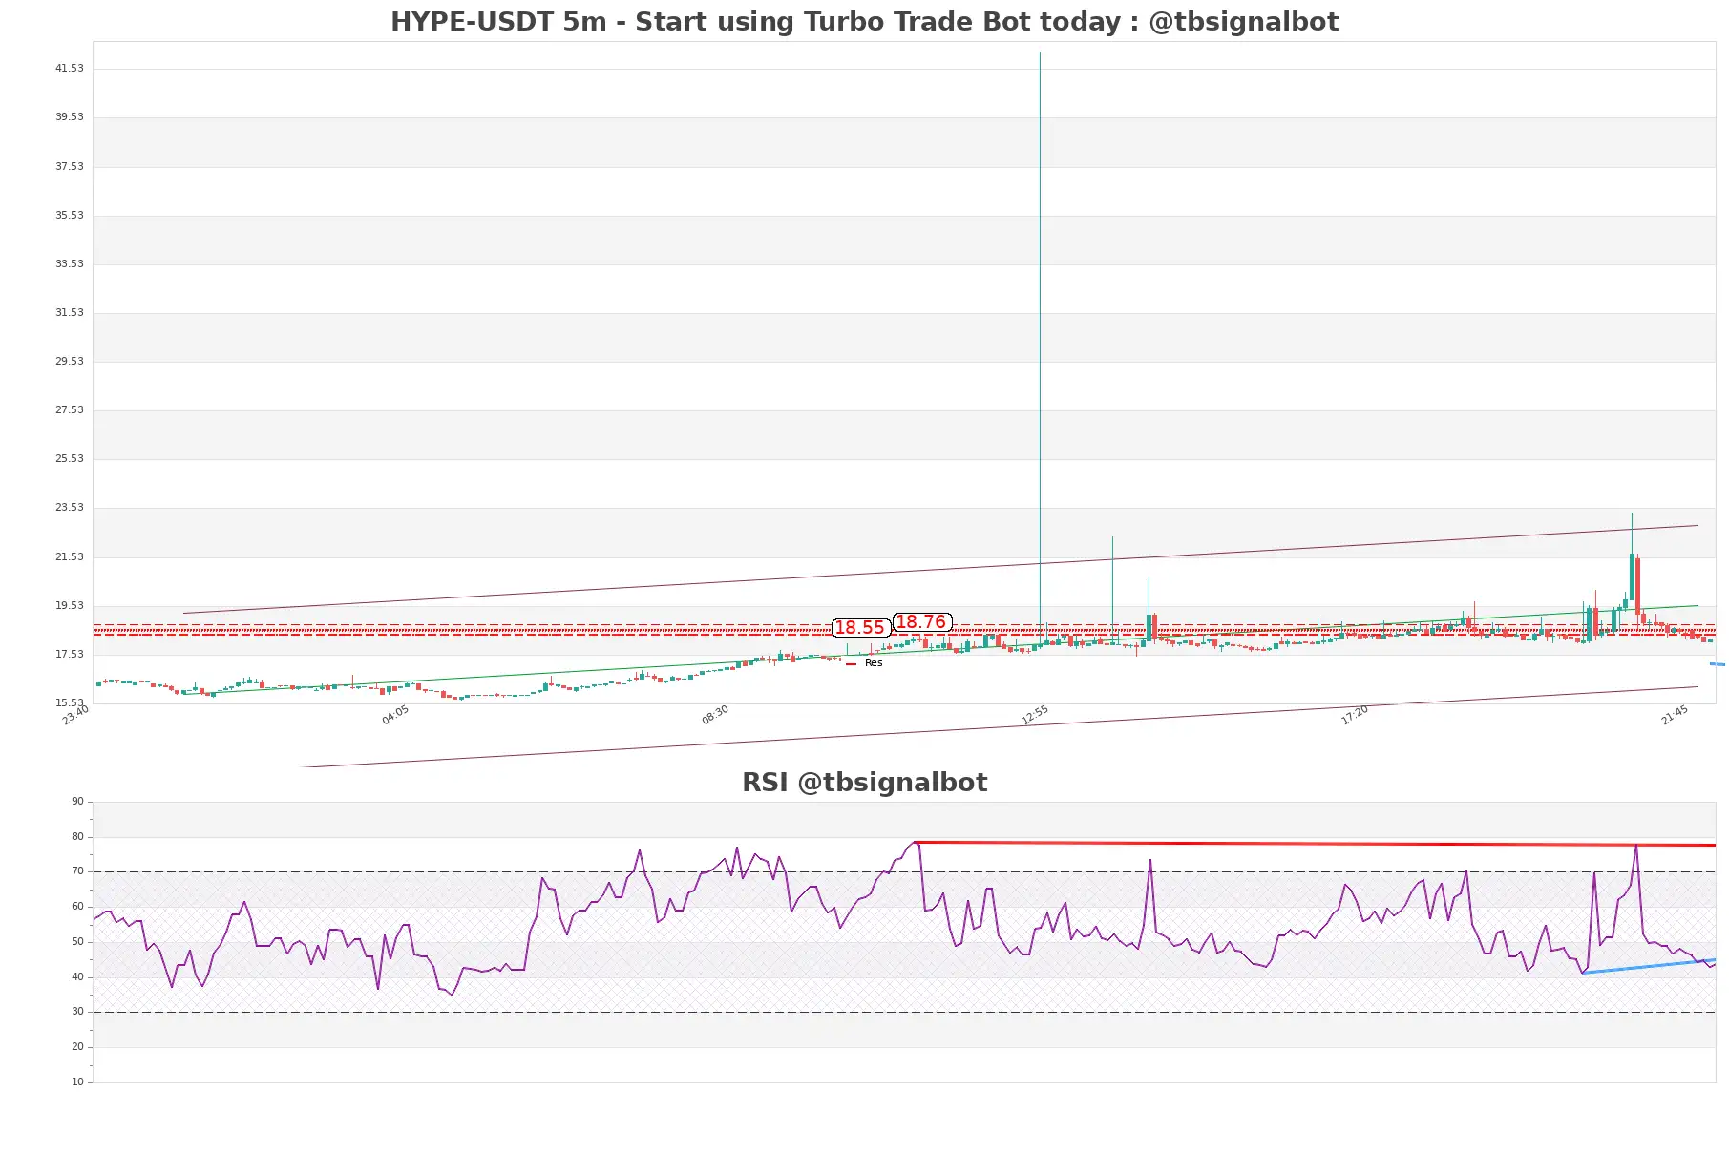Viewport: 1729px width, 1153px height.
Task: Click the RSI 60 axis label
Action: point(77,907)
